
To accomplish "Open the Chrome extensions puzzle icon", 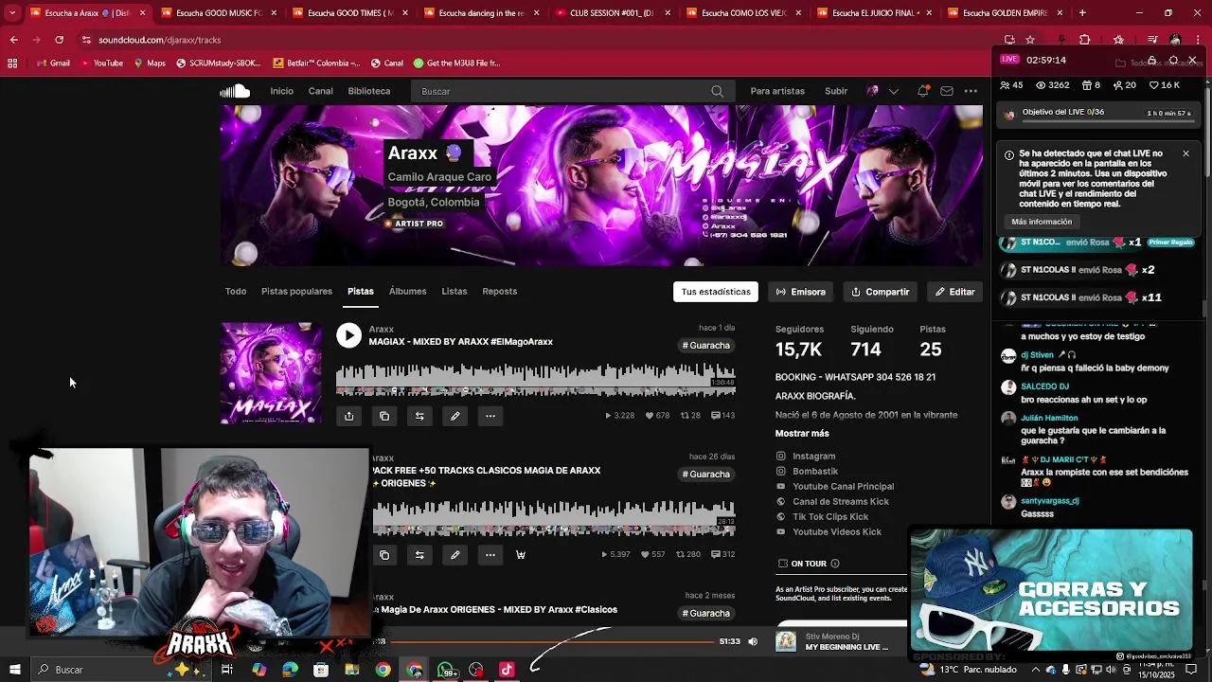I will pyautogui.click(x=1084, y=40).
